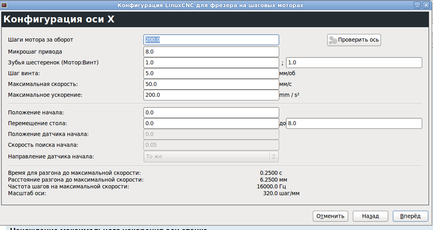Screen dimensions: 433x230
Task: Click the Максимальное ускорение input field
Action: (x=211, y=95)
